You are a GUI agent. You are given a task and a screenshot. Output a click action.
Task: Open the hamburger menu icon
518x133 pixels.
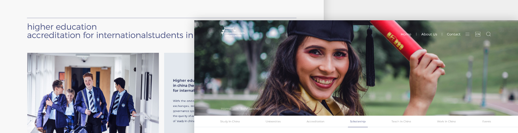467,34
